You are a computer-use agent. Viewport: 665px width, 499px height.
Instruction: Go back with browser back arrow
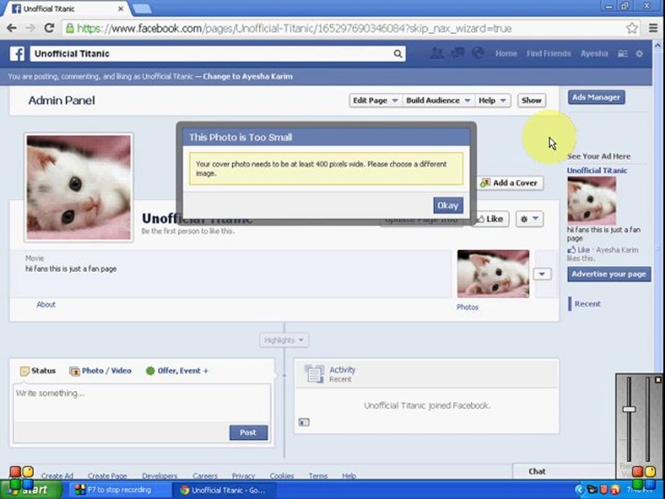12,28
